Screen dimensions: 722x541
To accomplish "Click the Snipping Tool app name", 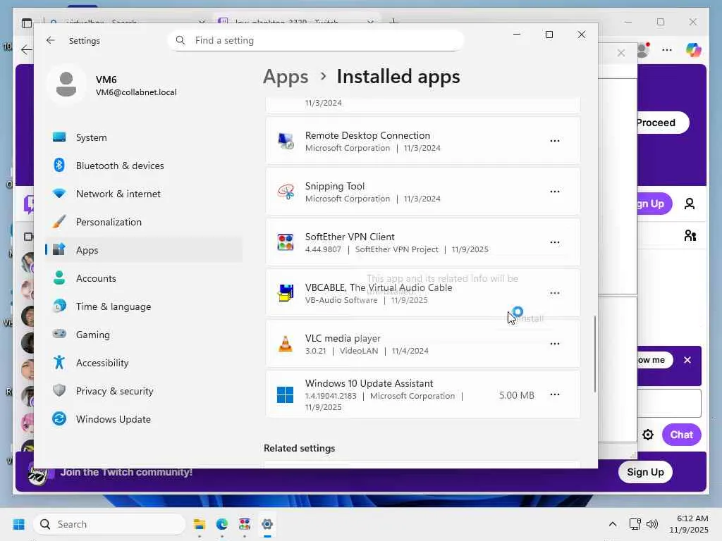I will click(335, 186).
